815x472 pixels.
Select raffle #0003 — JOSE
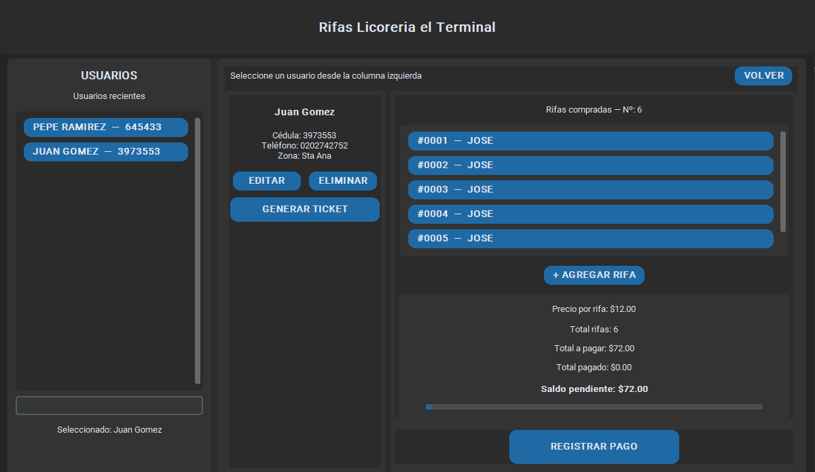591,190
